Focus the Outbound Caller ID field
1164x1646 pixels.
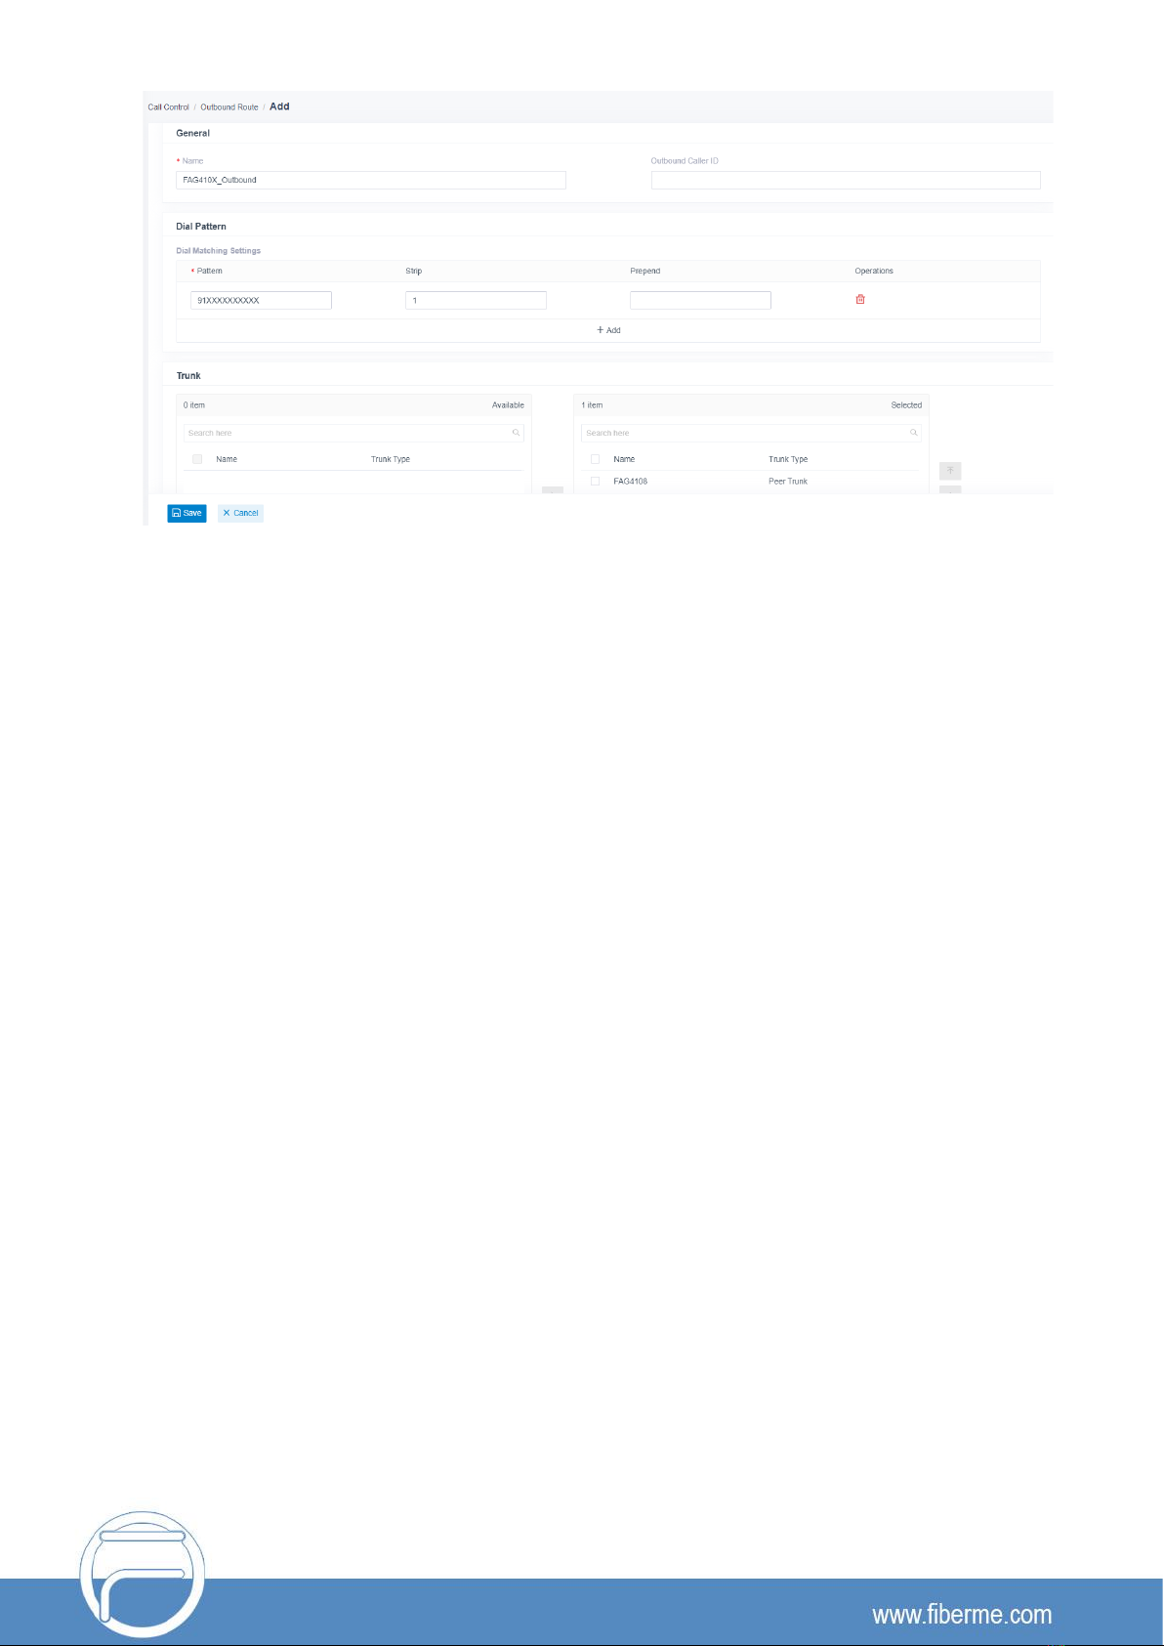tap(845, 180)
